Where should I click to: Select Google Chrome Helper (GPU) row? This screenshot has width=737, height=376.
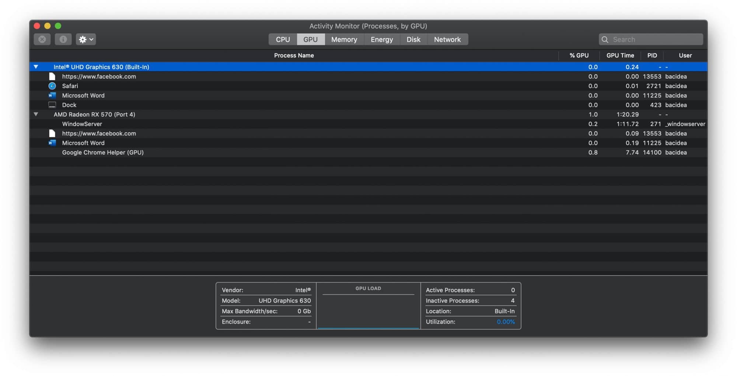pos(368,153)
